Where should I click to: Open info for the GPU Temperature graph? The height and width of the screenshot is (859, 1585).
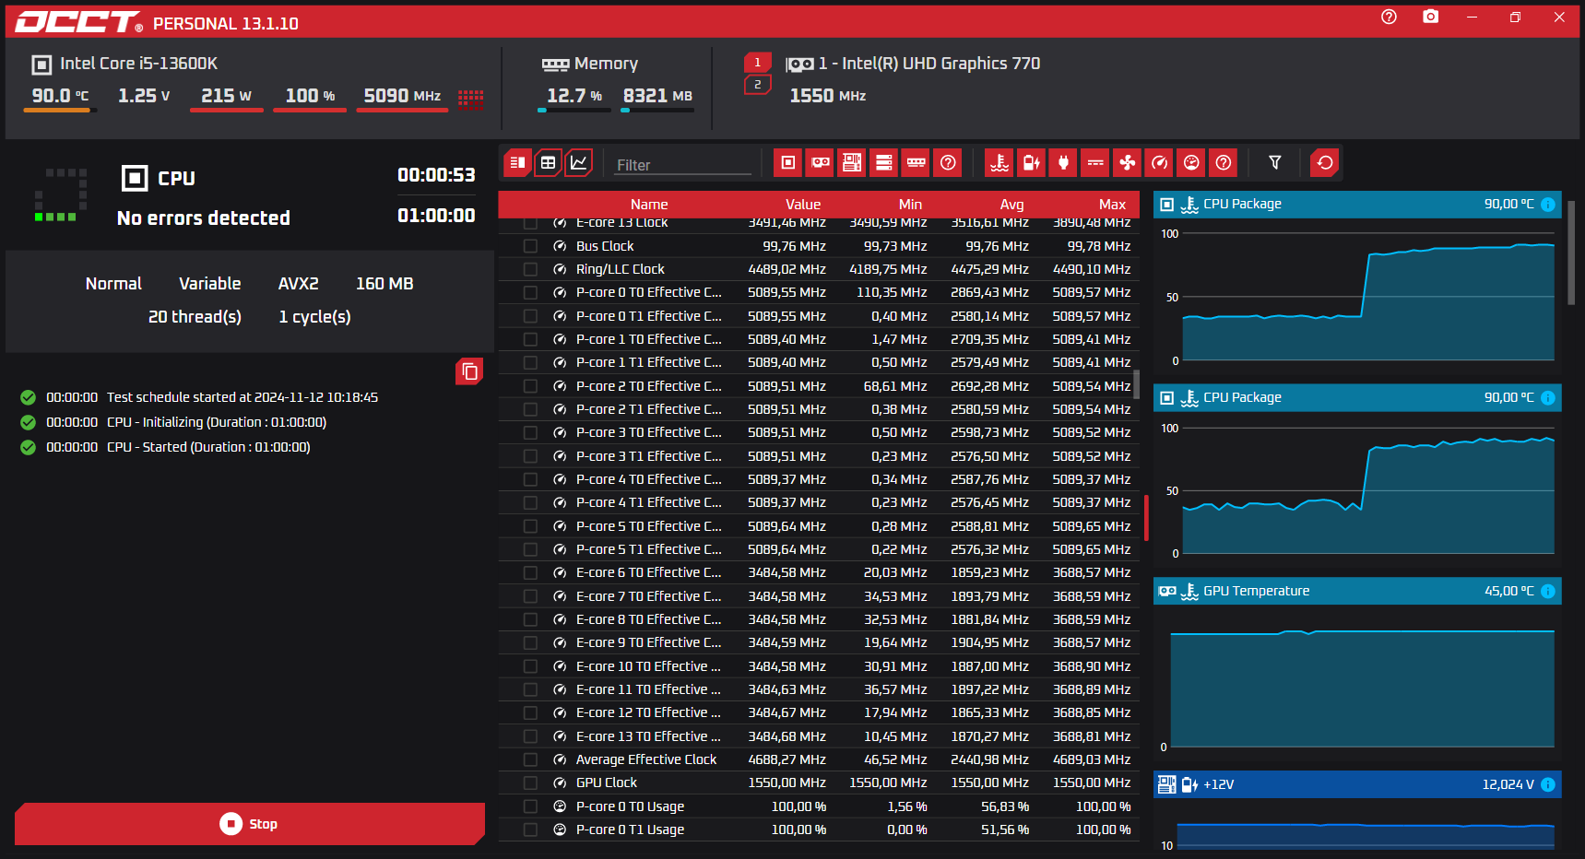tap(1548, 592)
